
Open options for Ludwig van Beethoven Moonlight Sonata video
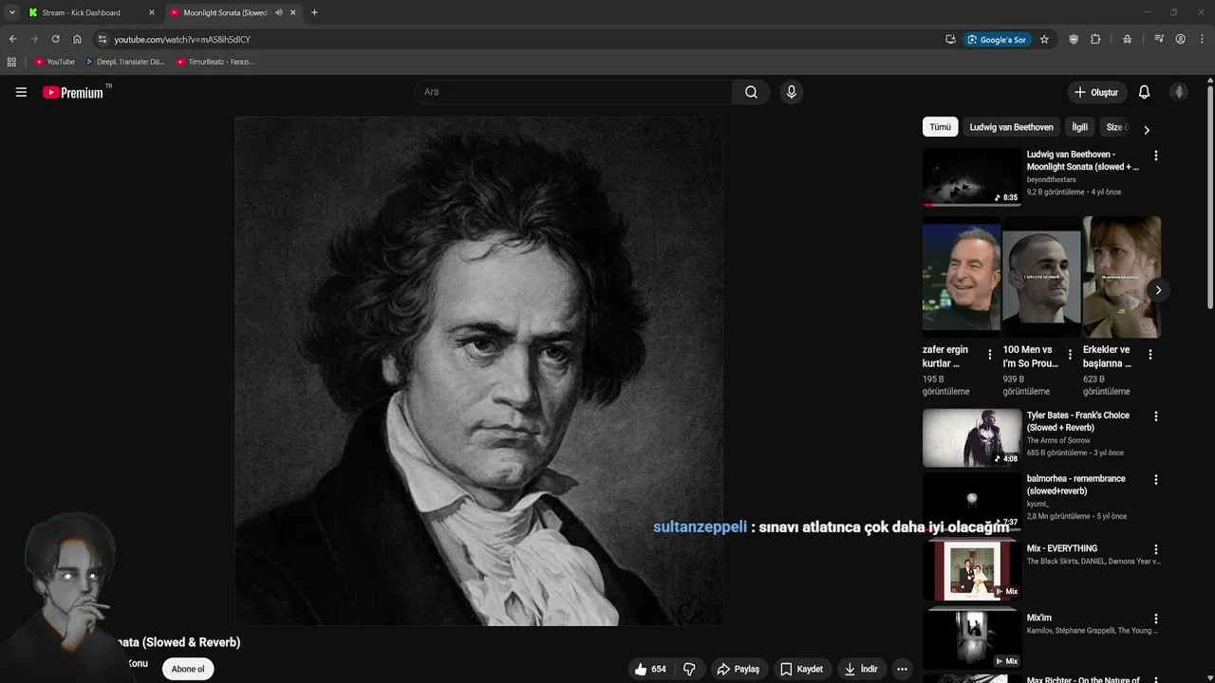tap(1155, 156)
